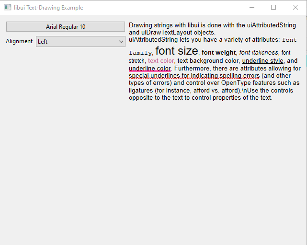Screen dimensions: 307x245
Task: Minimize the Text-Drawing Example window
Action: (x=251, y=8)
